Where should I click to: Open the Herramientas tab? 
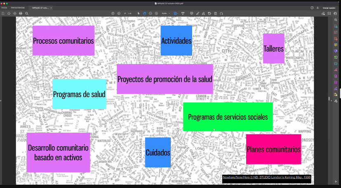(18, 7)
